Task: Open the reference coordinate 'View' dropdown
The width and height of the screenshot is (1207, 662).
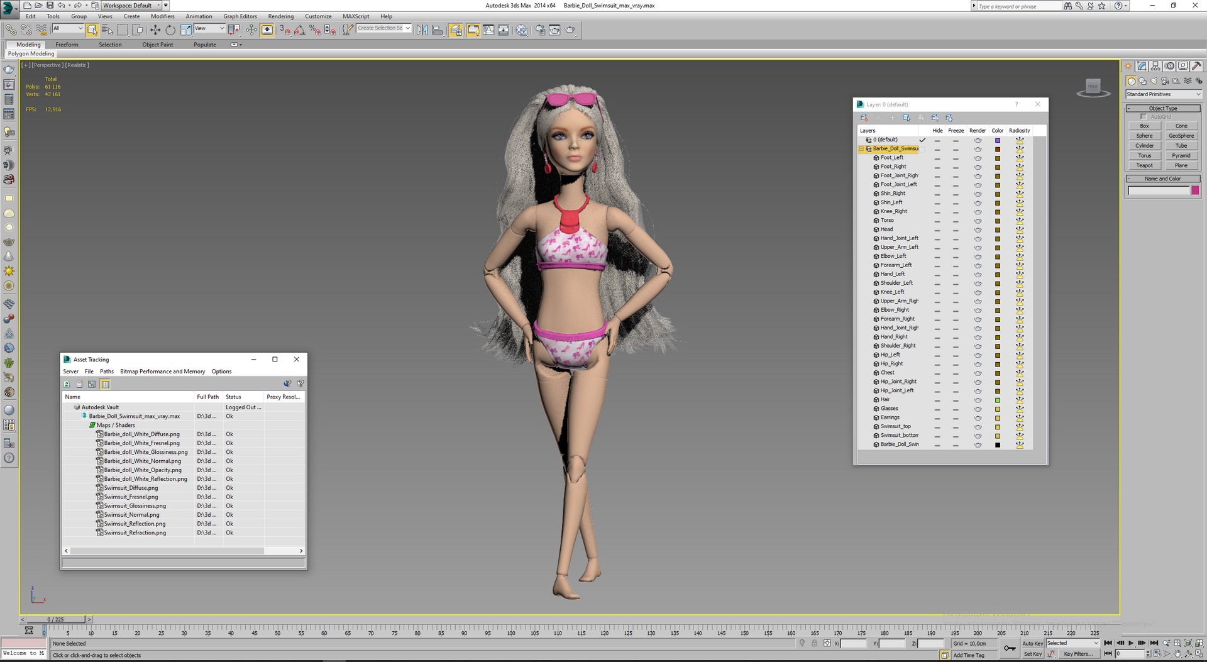Action: [209, 28]
